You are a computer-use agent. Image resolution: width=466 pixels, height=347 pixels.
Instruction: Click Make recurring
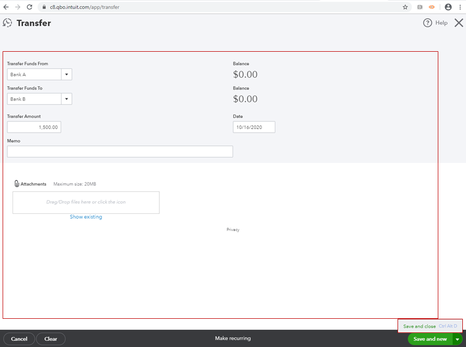click(232, 338)
